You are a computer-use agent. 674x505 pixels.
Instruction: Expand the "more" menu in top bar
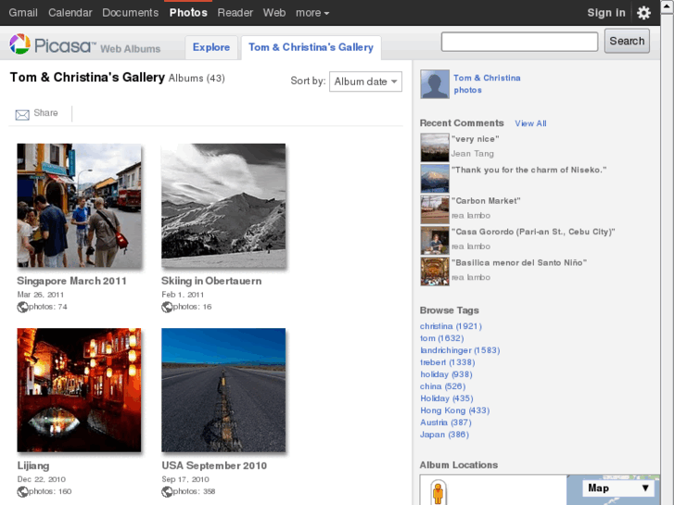312,13
